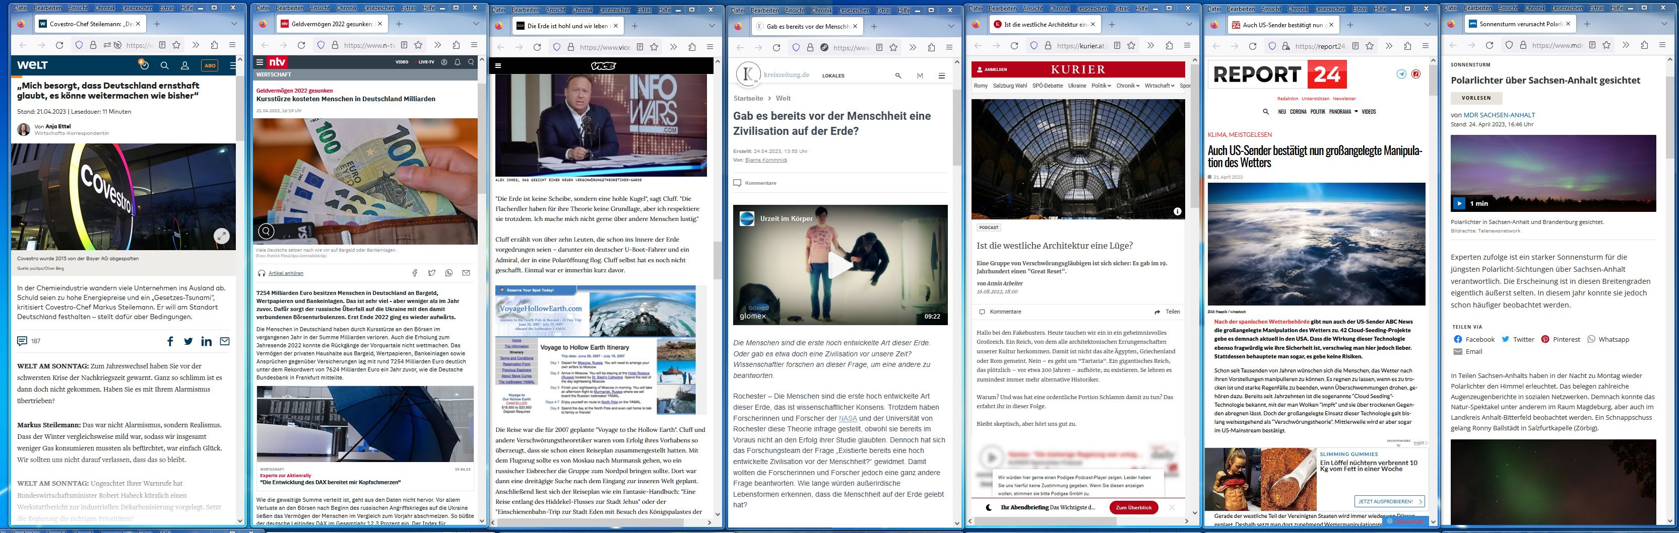Click the Zum Überblick button

(1133, 508)
